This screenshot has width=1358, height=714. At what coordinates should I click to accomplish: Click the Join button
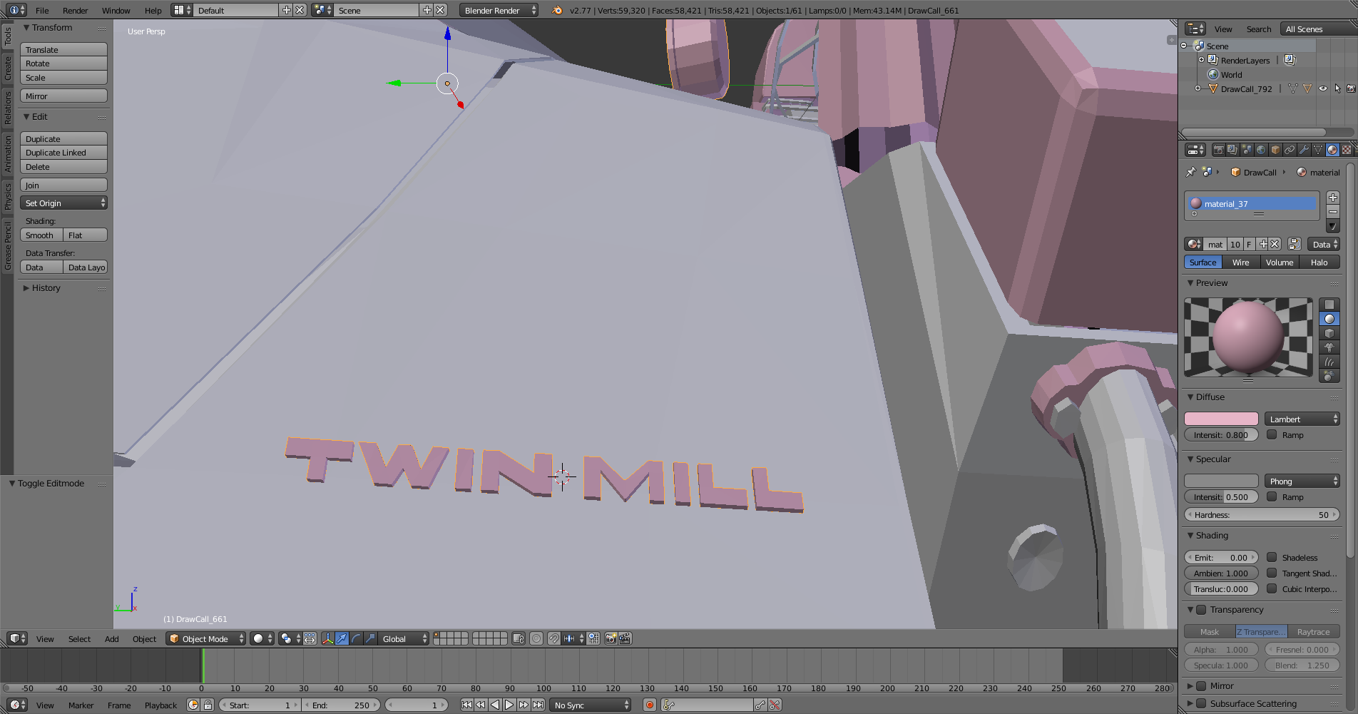[63, 185]
